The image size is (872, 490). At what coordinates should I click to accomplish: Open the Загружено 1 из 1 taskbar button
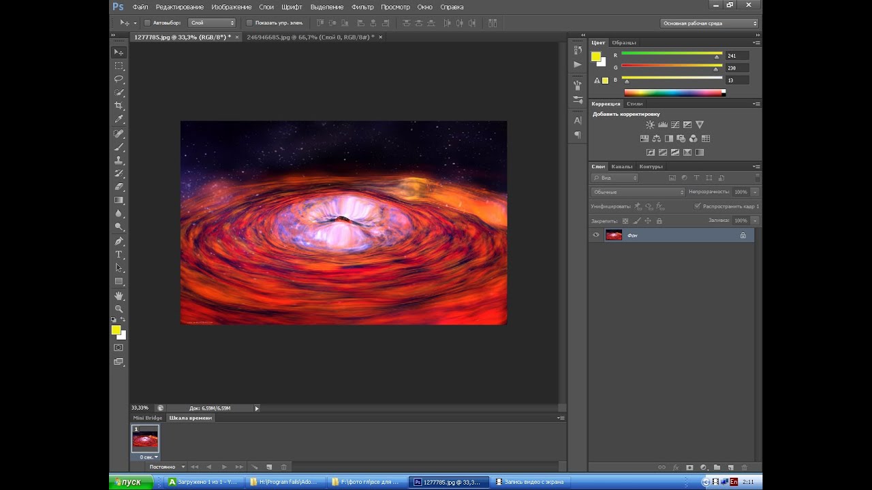(204, 482)
